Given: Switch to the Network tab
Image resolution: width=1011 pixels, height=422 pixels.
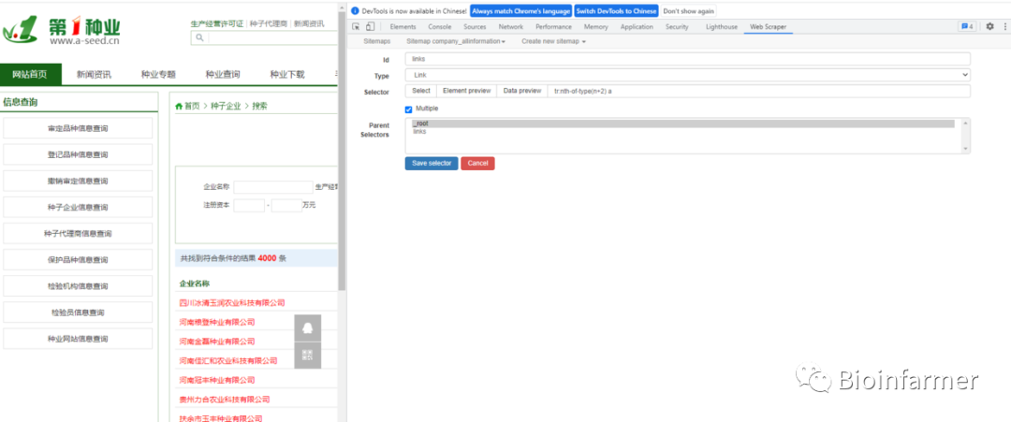Looking at the screenshot, I should tap(510, 27).
